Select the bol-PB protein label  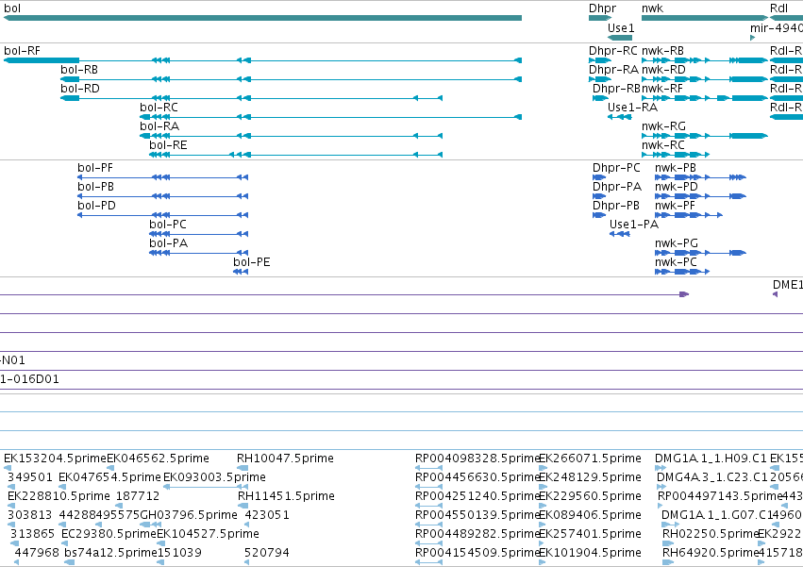pyautogui.click(x=95, y=187)
